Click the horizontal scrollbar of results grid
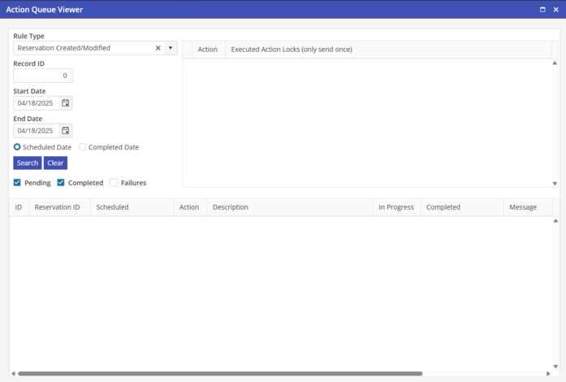The image size is (566, 382). click(x=219, y=374)
